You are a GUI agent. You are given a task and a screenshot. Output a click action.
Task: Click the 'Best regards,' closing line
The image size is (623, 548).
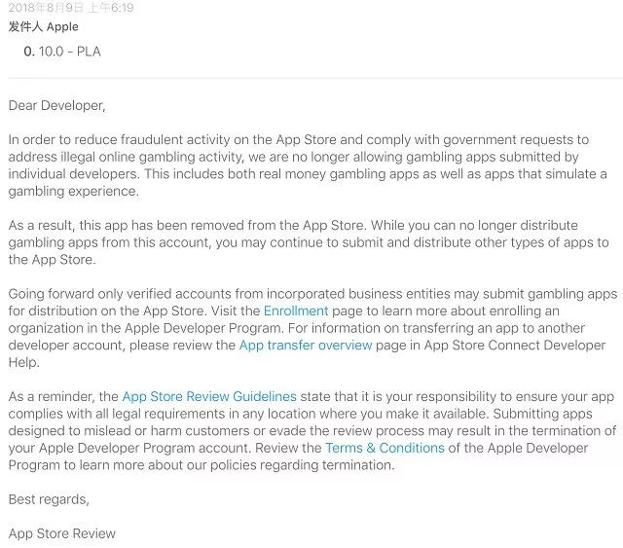click(49, 499)
